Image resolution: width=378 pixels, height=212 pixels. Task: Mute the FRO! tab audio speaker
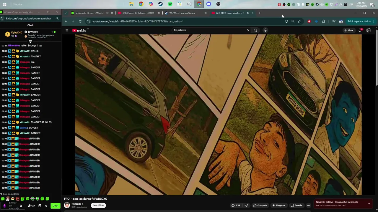click(x=248, y=13)
